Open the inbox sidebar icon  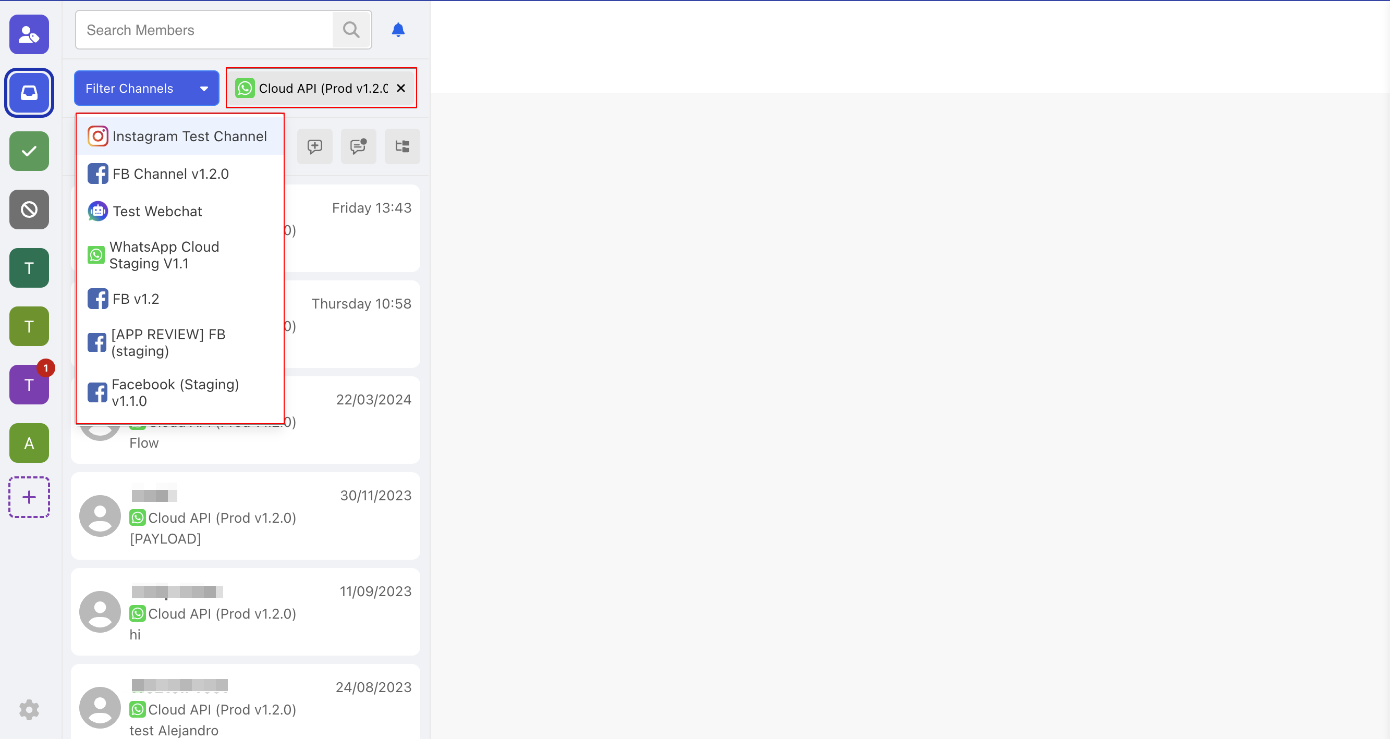pos(29,93)
